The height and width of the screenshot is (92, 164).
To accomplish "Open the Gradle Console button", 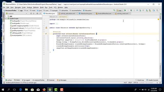I will point(152,80).
